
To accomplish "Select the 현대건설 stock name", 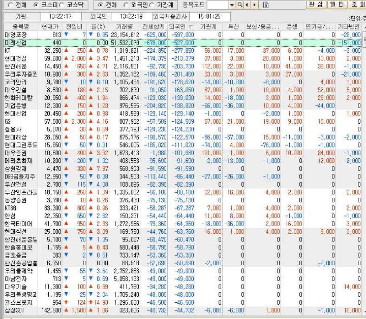I will click(x=15, y=59).
